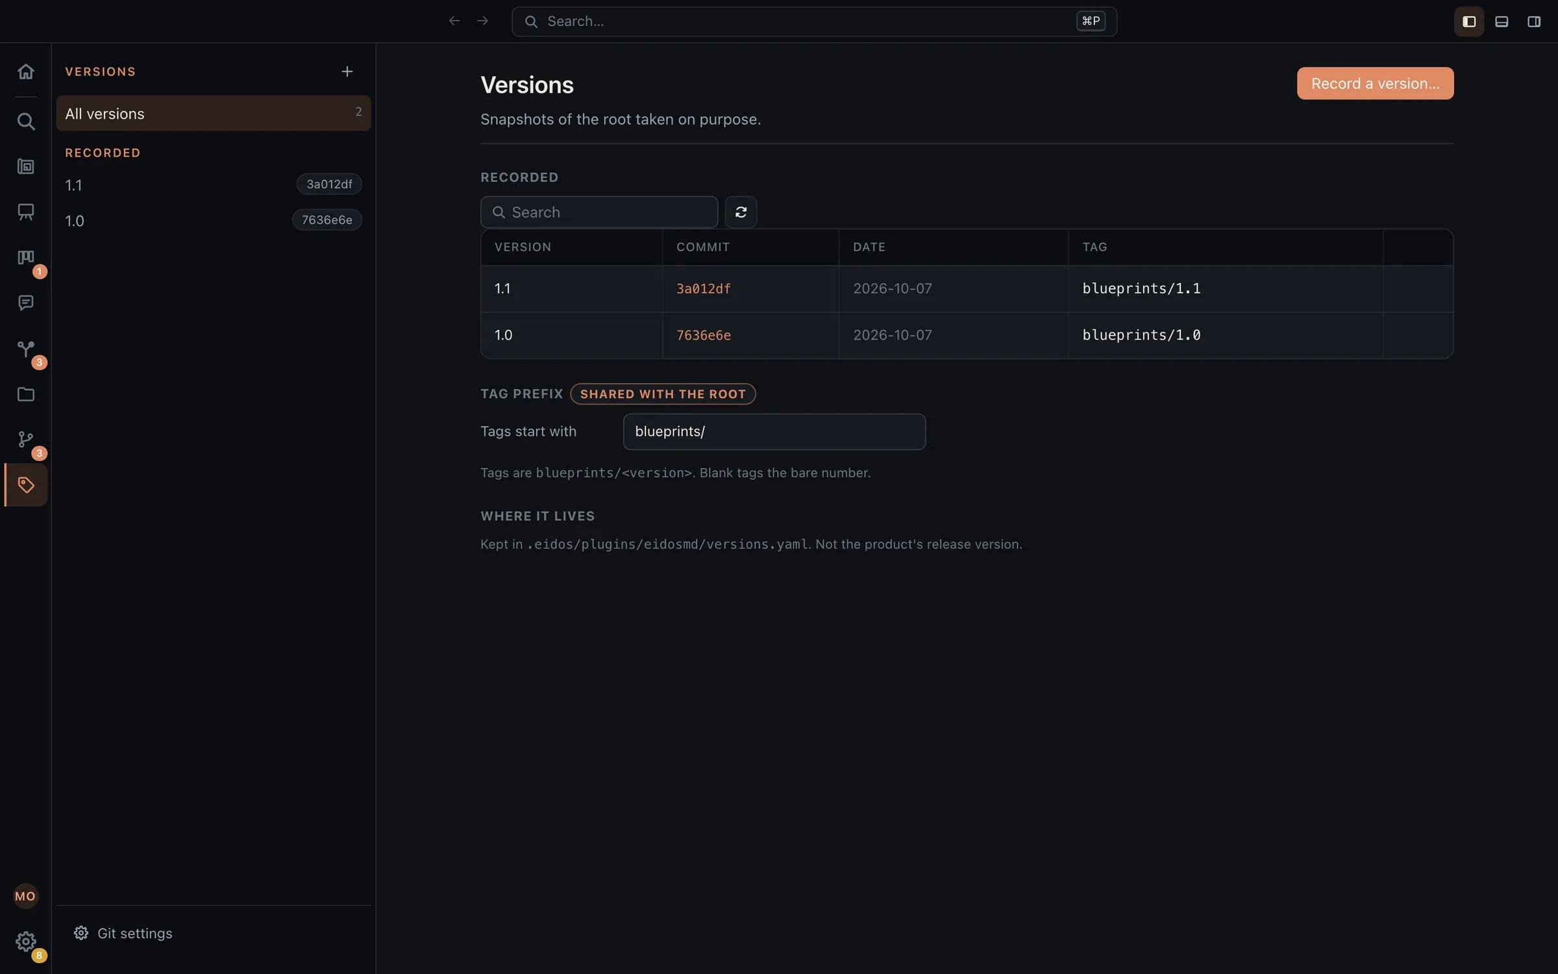Click the 3a012df badge in sidebar
The image size is (1558, 974).
(x=329, y=184)
